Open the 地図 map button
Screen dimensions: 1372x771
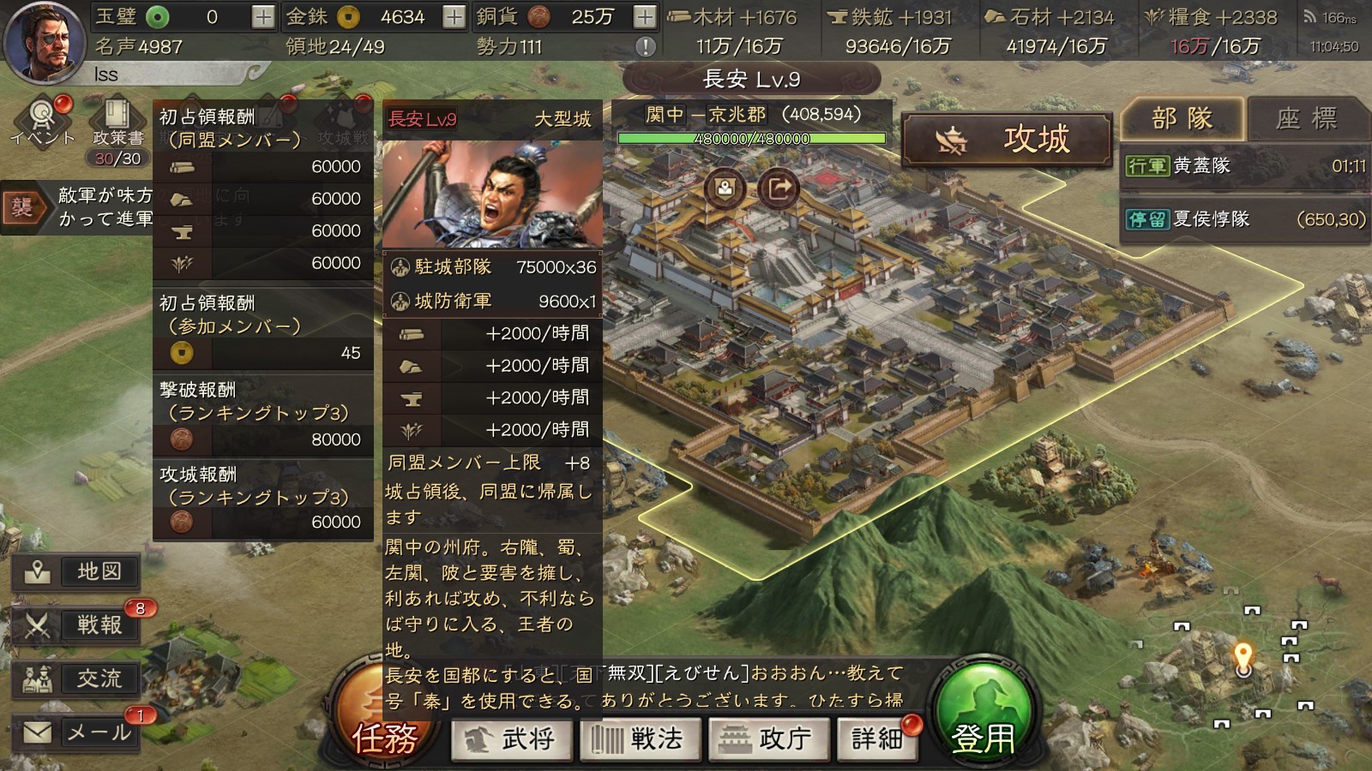coord(75,571)
